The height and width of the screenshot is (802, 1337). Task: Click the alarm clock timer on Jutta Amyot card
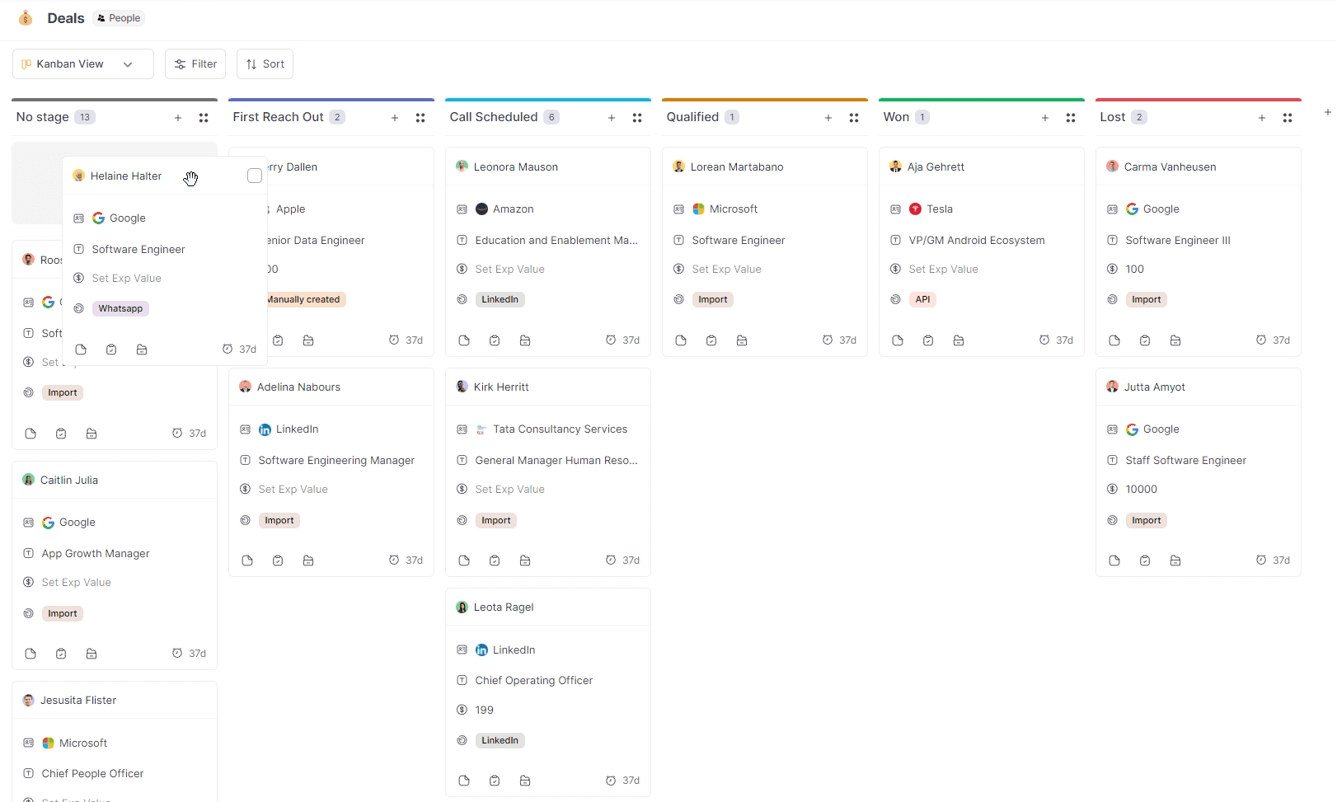coord(1261,560)
